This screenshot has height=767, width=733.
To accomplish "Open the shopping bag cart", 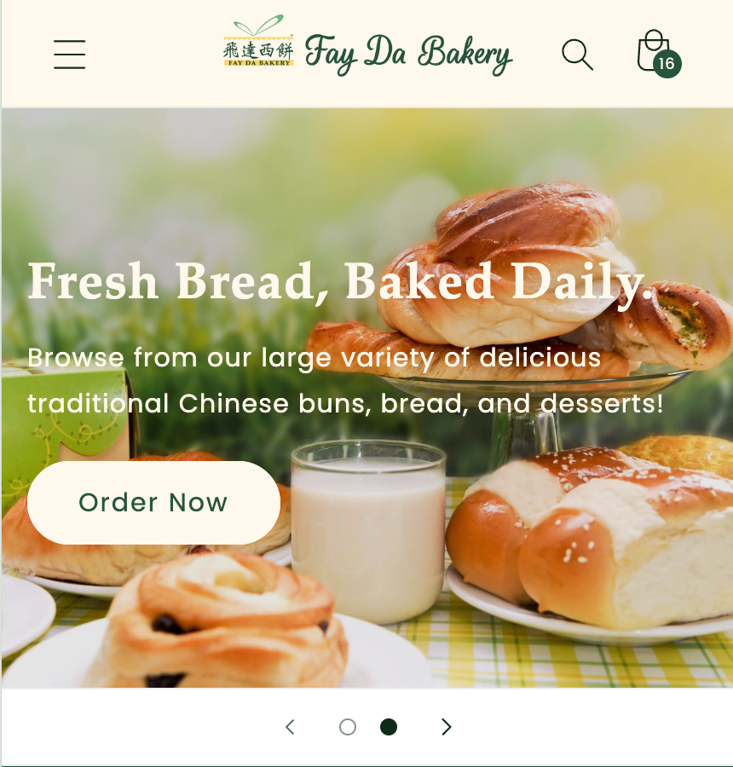I will point(654,50).
